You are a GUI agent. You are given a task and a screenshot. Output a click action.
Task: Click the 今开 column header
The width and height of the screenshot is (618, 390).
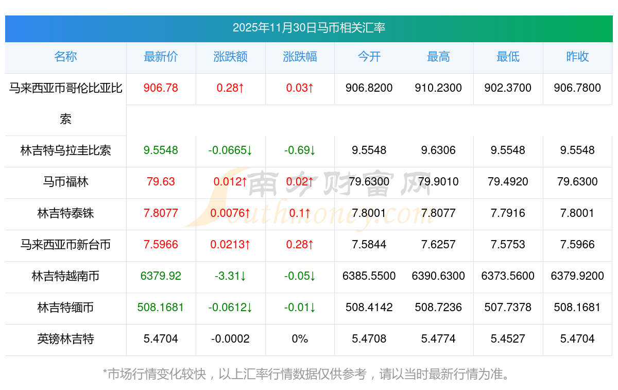369,57
